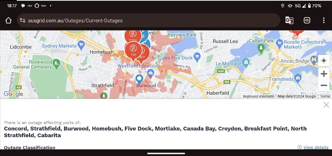Image resolution: width=332 pixels, height=156 pixels.
Task: Open the Keyboard shortcuts map link
Action: (258, 96)
